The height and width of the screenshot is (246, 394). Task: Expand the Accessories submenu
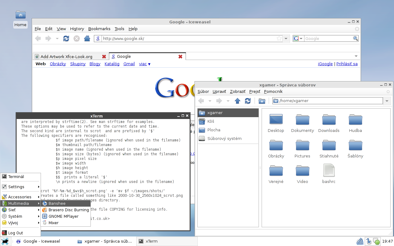click(x=21, y=197)
